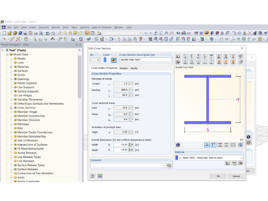The height and width of the screenshot is (201, 268).
Task: Click the OK button
Action: tap(218, 176)
